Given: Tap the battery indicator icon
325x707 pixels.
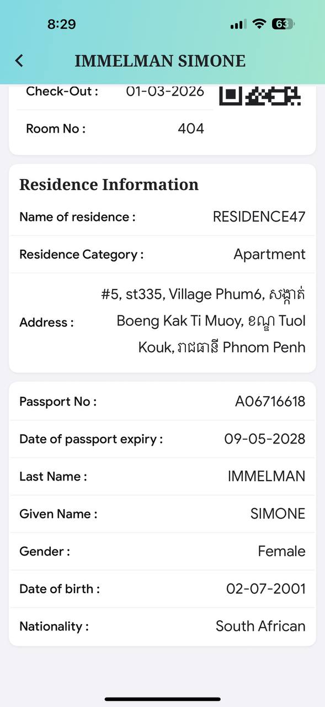Looking at the screenshot, I should pos(283,24).
